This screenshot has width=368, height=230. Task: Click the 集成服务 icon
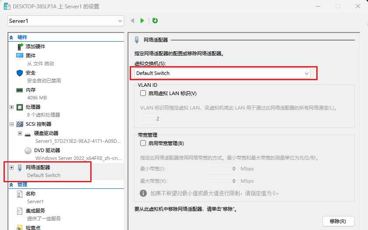point(20,211)
